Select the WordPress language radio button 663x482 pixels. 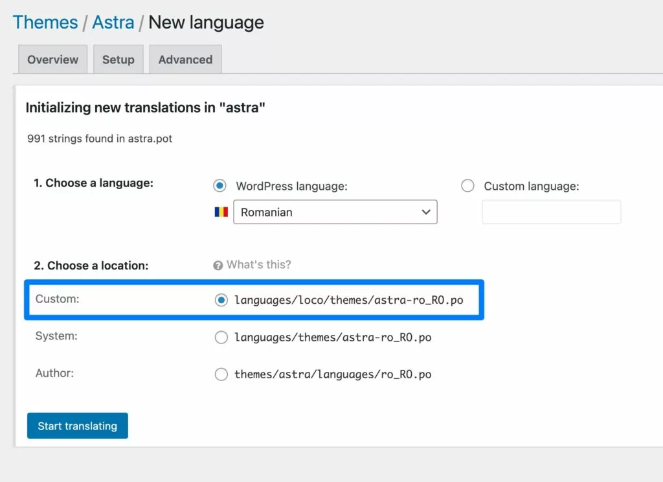click(x=220, y=186)
